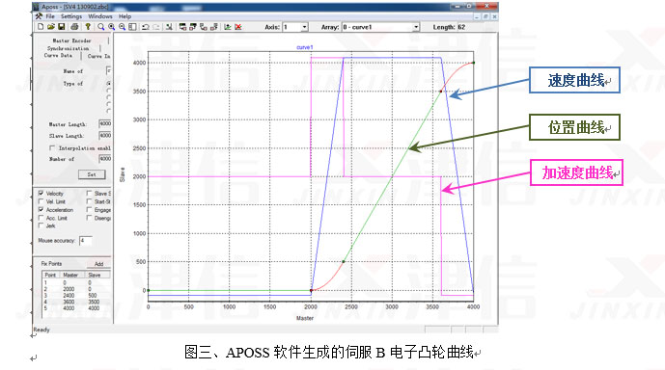665x370 pixels.
Task: Check the Vel. Limit checkbox
Action: point(41,201)
